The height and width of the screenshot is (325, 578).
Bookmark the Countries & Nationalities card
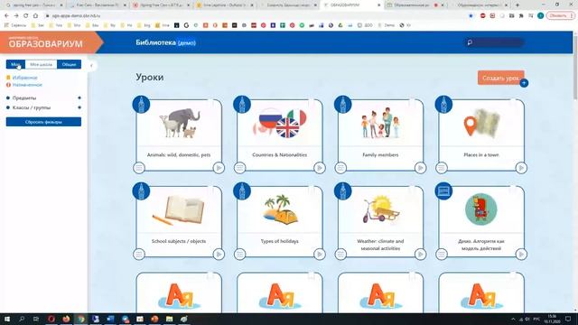[312, 103]
